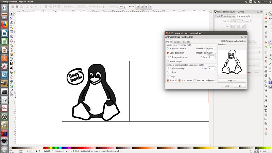This screenshot has height=153, width=272.
Task: Enable SIOX foreground selection checkbox
Action: (x=219, y=41)
